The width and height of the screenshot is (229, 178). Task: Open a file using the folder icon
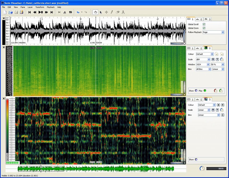pyautogui.click(x=10, y=12)
